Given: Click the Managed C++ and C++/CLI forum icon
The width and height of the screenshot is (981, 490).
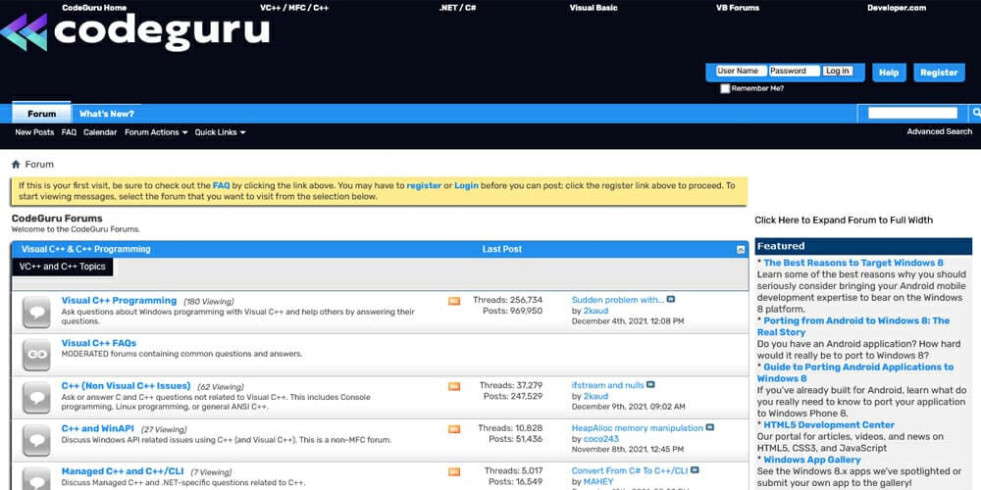Looking at the screenshot, I should click(x=36, y=479).
